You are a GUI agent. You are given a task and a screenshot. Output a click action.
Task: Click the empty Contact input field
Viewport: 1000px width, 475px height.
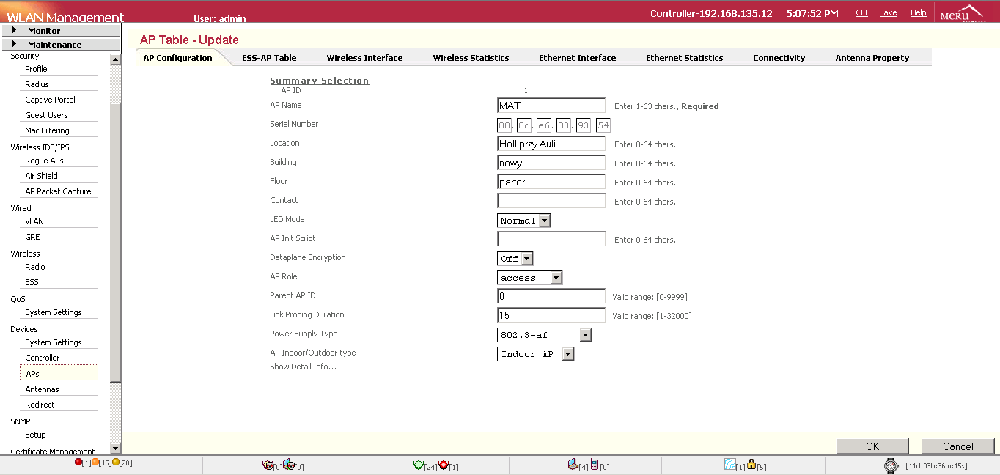tap(551, 201)
